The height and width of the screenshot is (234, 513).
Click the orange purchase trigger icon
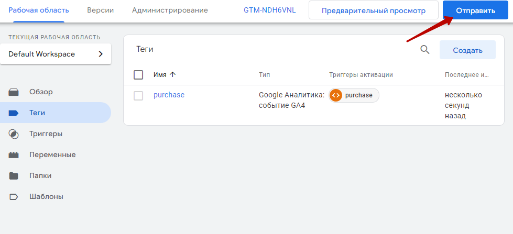tap(336, 95)
